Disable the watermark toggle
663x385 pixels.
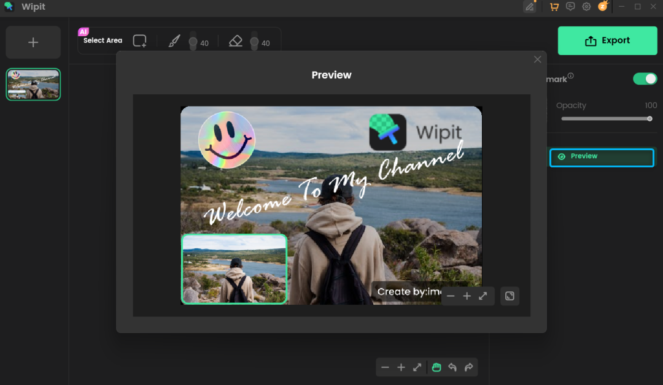coord(645,78)
